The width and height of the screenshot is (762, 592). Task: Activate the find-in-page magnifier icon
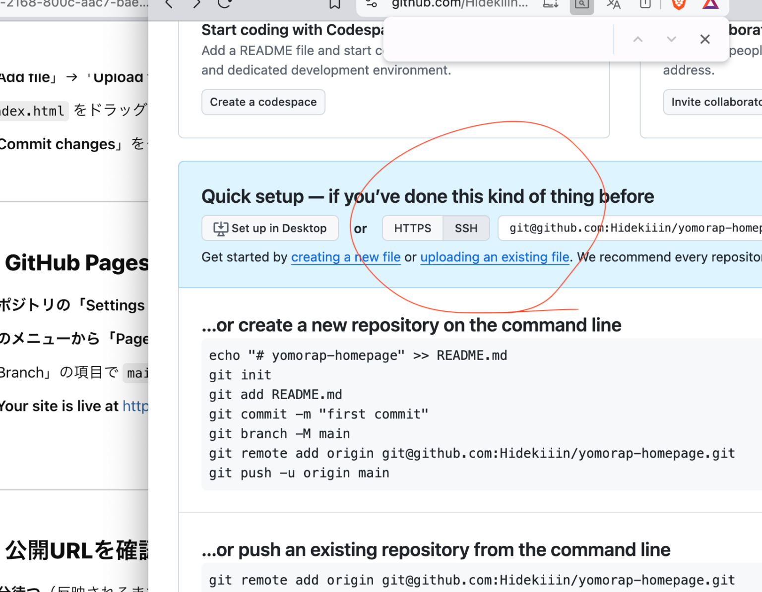(581, 5)
